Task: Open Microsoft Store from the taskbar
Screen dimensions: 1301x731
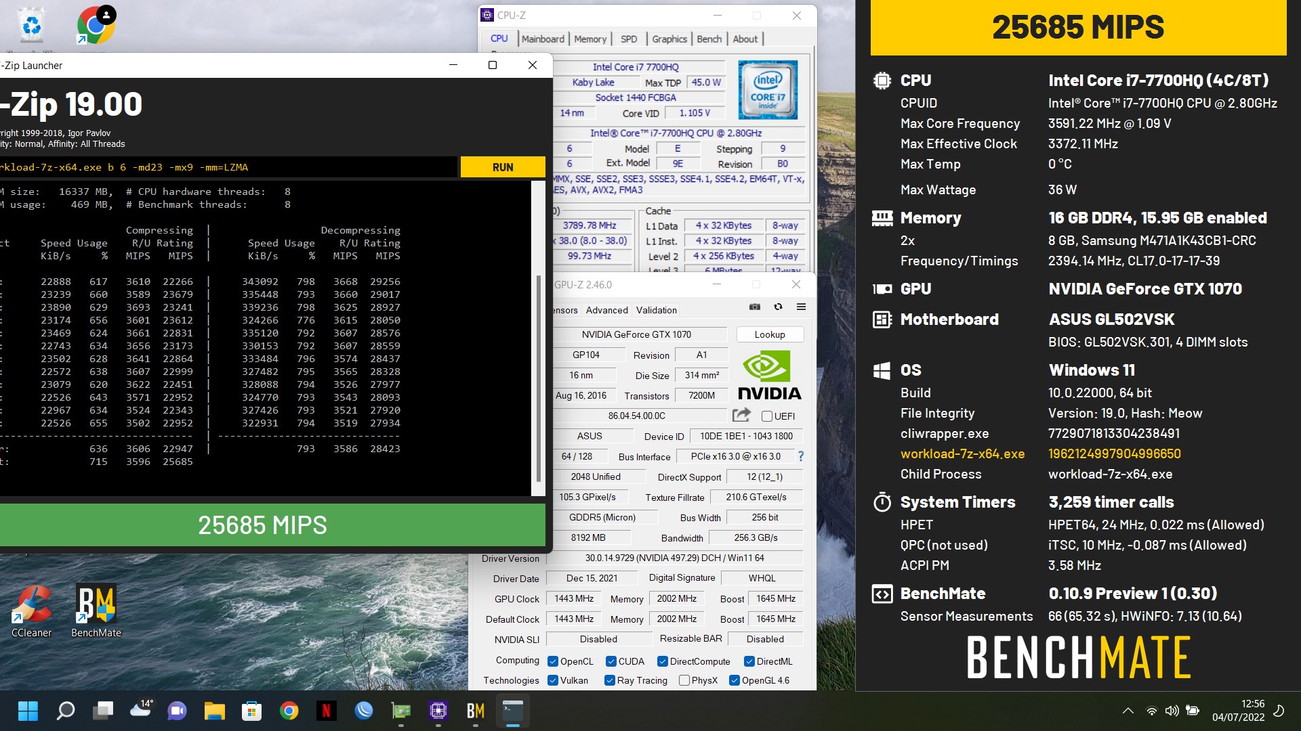Action: pyautogui.click(x=252, y=711)
